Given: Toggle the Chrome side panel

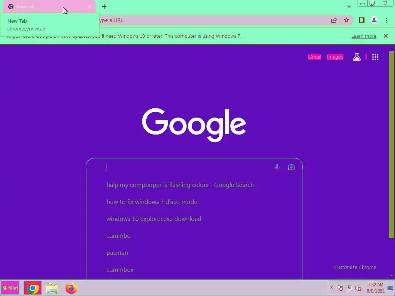Looking at the screenshot, I should (x=362, y=20).
